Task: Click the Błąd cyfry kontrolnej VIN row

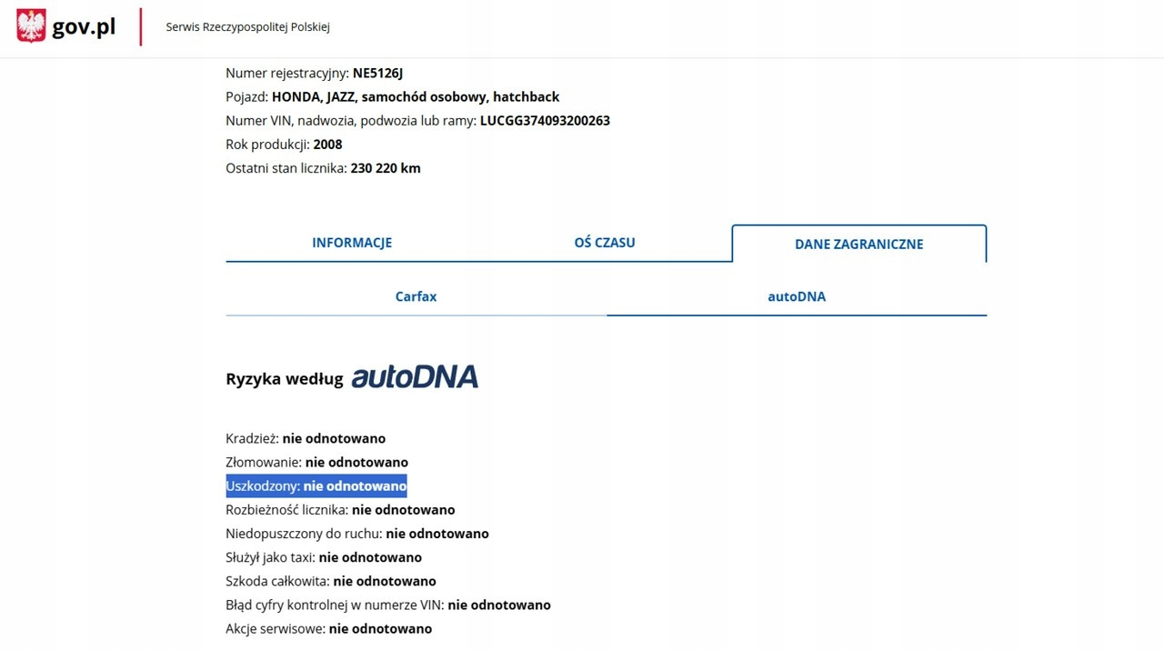Action: pyautogui.click(x=388, y=605)
